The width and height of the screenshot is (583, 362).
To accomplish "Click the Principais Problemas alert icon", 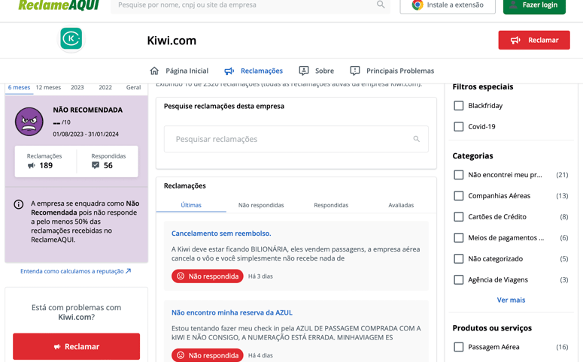I will [355, 71].
